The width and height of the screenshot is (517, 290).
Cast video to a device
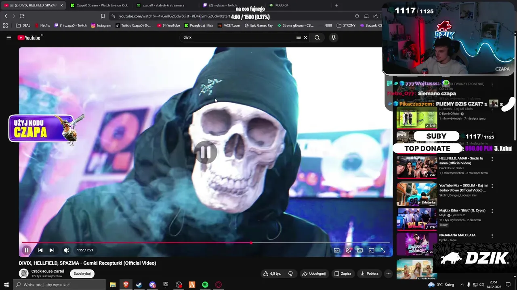pos(371,250)
